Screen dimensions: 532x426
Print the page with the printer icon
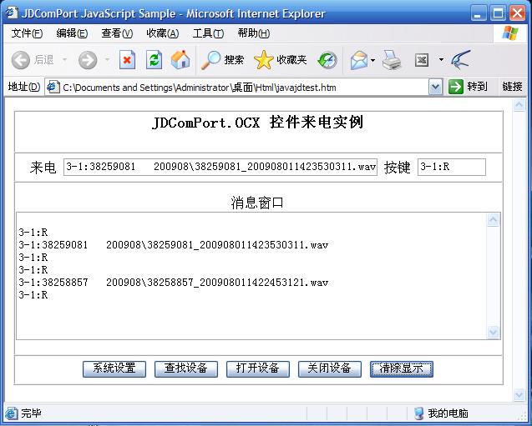click(392, 60)
